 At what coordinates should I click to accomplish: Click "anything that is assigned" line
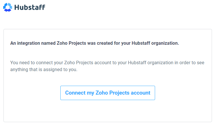(x=36, y=70)
